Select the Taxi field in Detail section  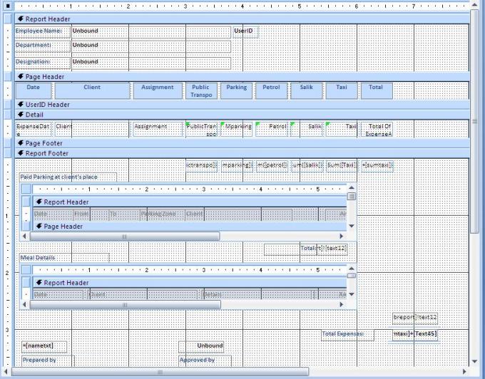coord(342,130)
